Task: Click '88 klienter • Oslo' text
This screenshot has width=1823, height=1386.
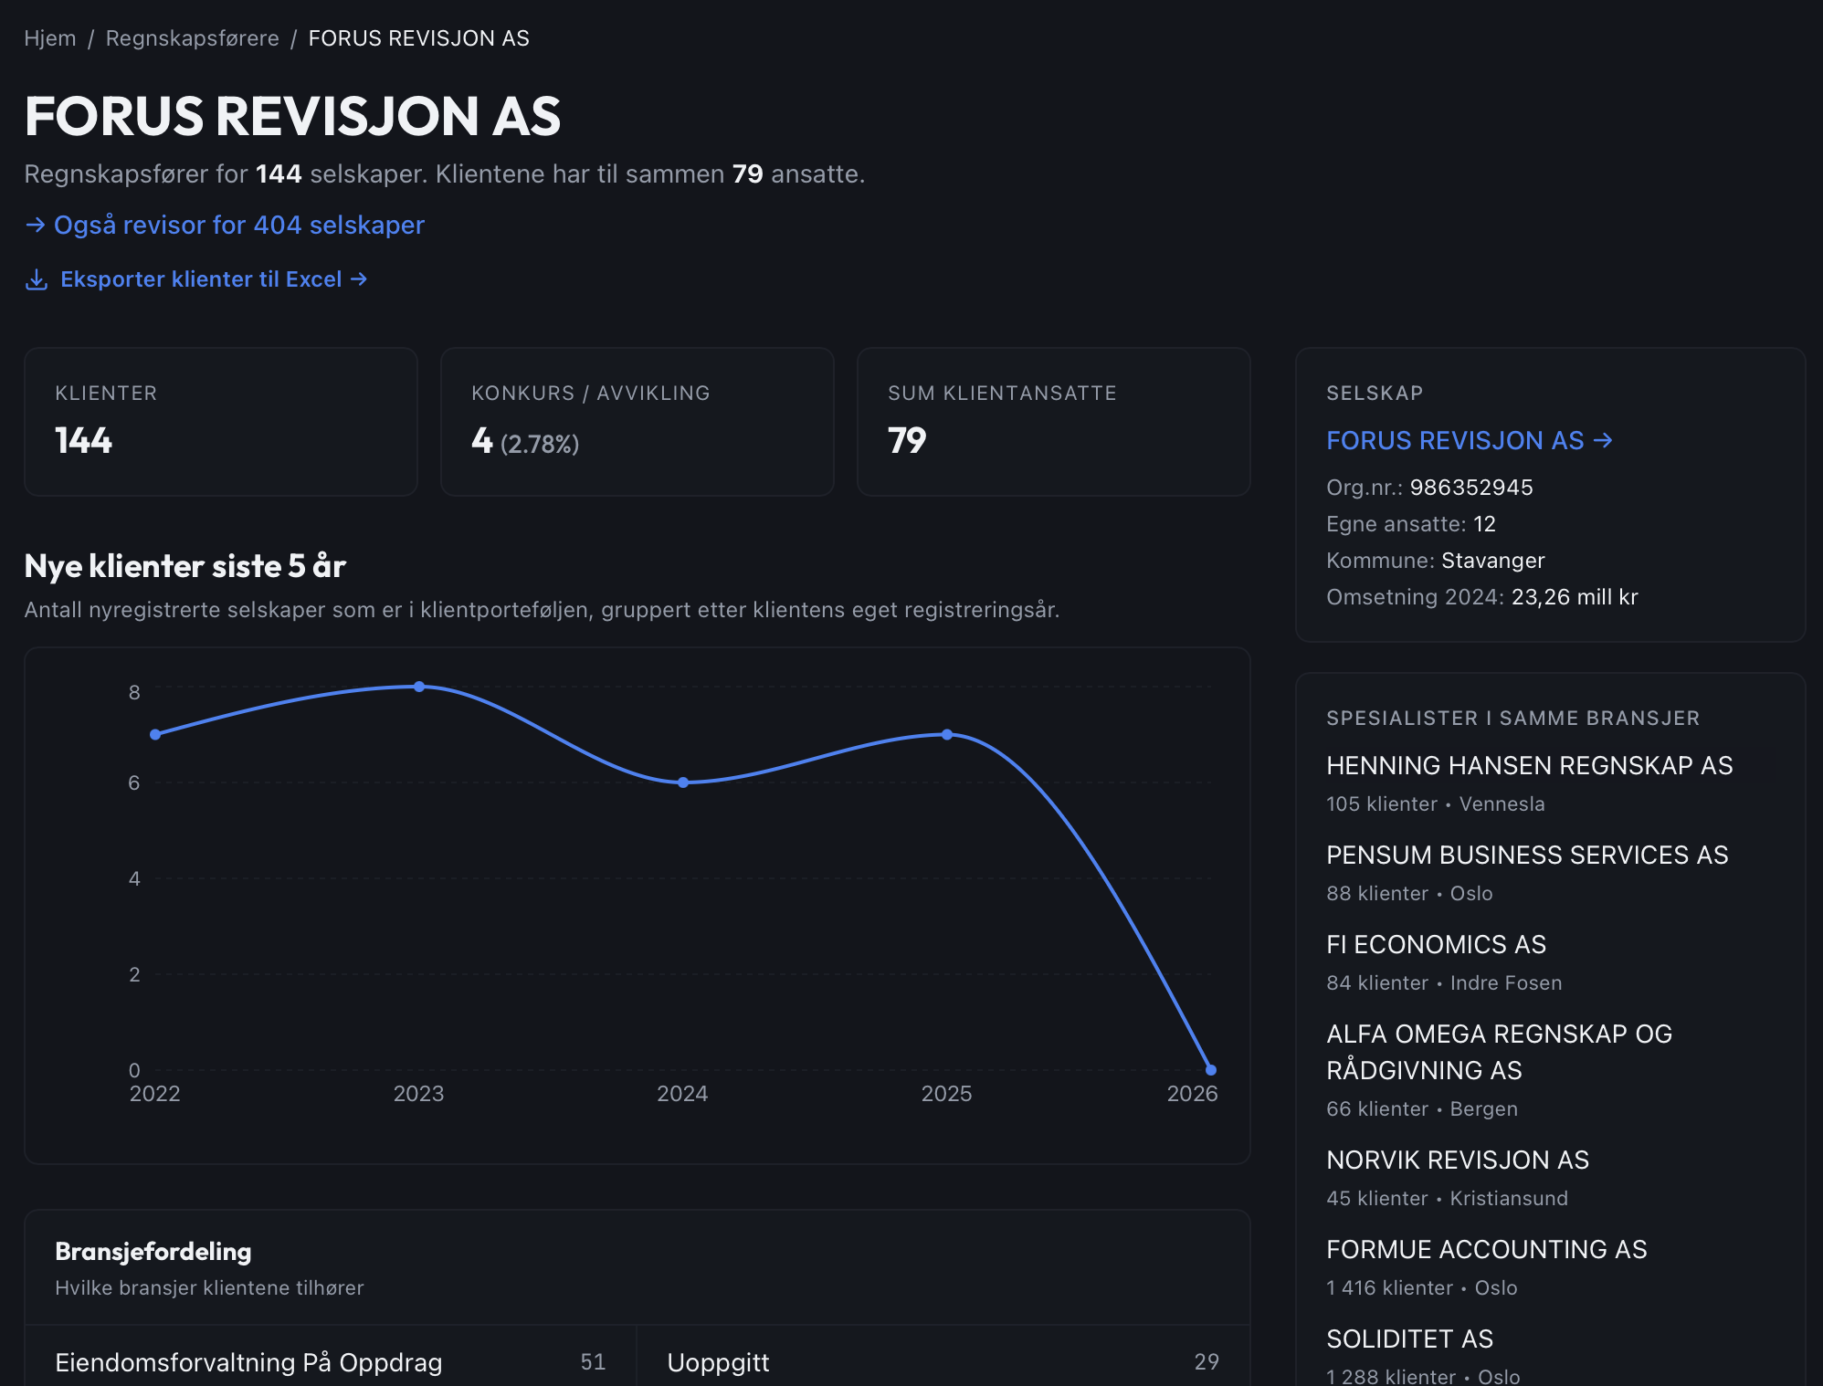Action: point(1410,894)
